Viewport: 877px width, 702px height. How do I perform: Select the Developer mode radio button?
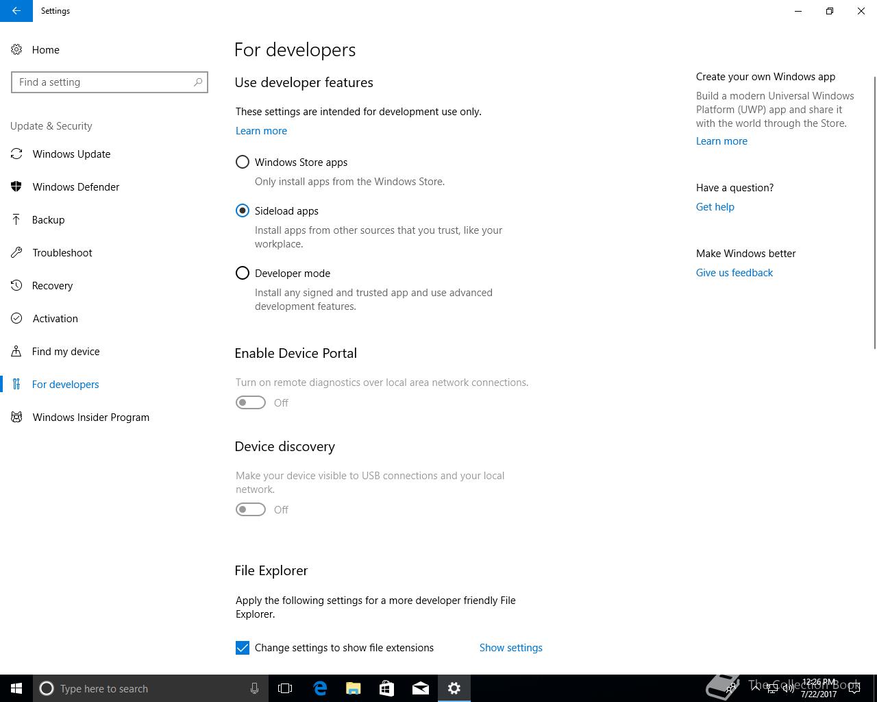point(243,274)
